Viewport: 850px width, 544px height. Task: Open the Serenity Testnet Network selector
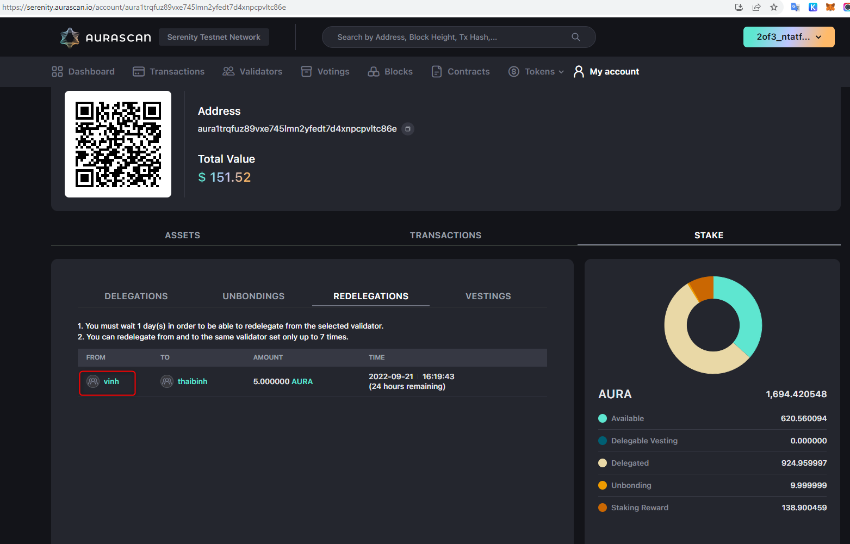click(213, 36)
